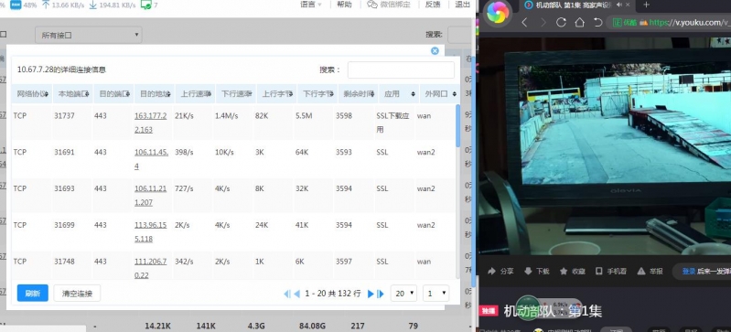The image size is (731, 332).
Task: Click the 登录 login link
Action: [x=689, y=271]
